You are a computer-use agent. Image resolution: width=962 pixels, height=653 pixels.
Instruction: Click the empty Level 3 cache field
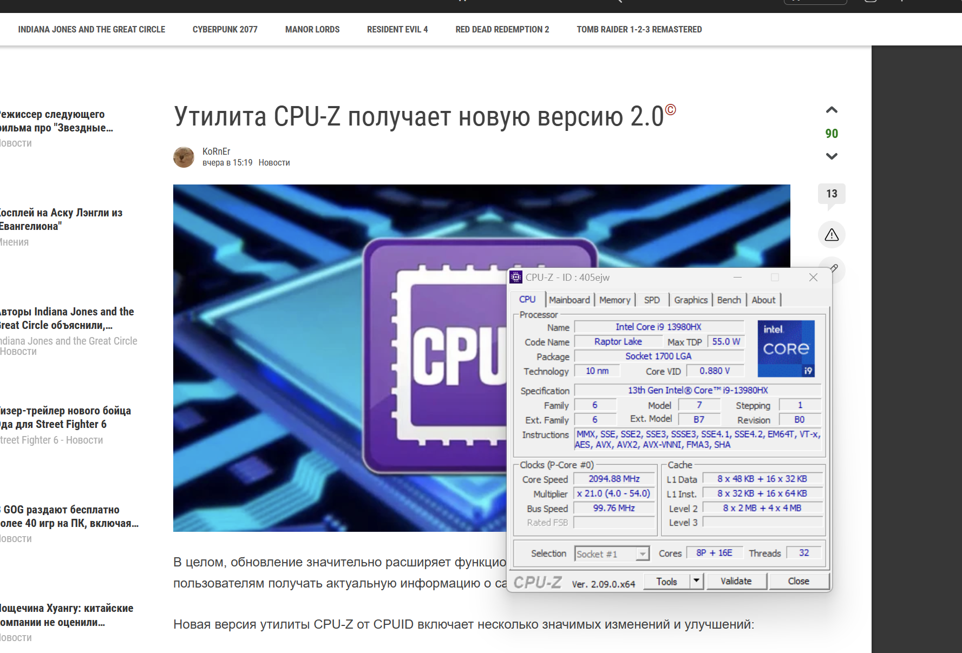(762, 523)
